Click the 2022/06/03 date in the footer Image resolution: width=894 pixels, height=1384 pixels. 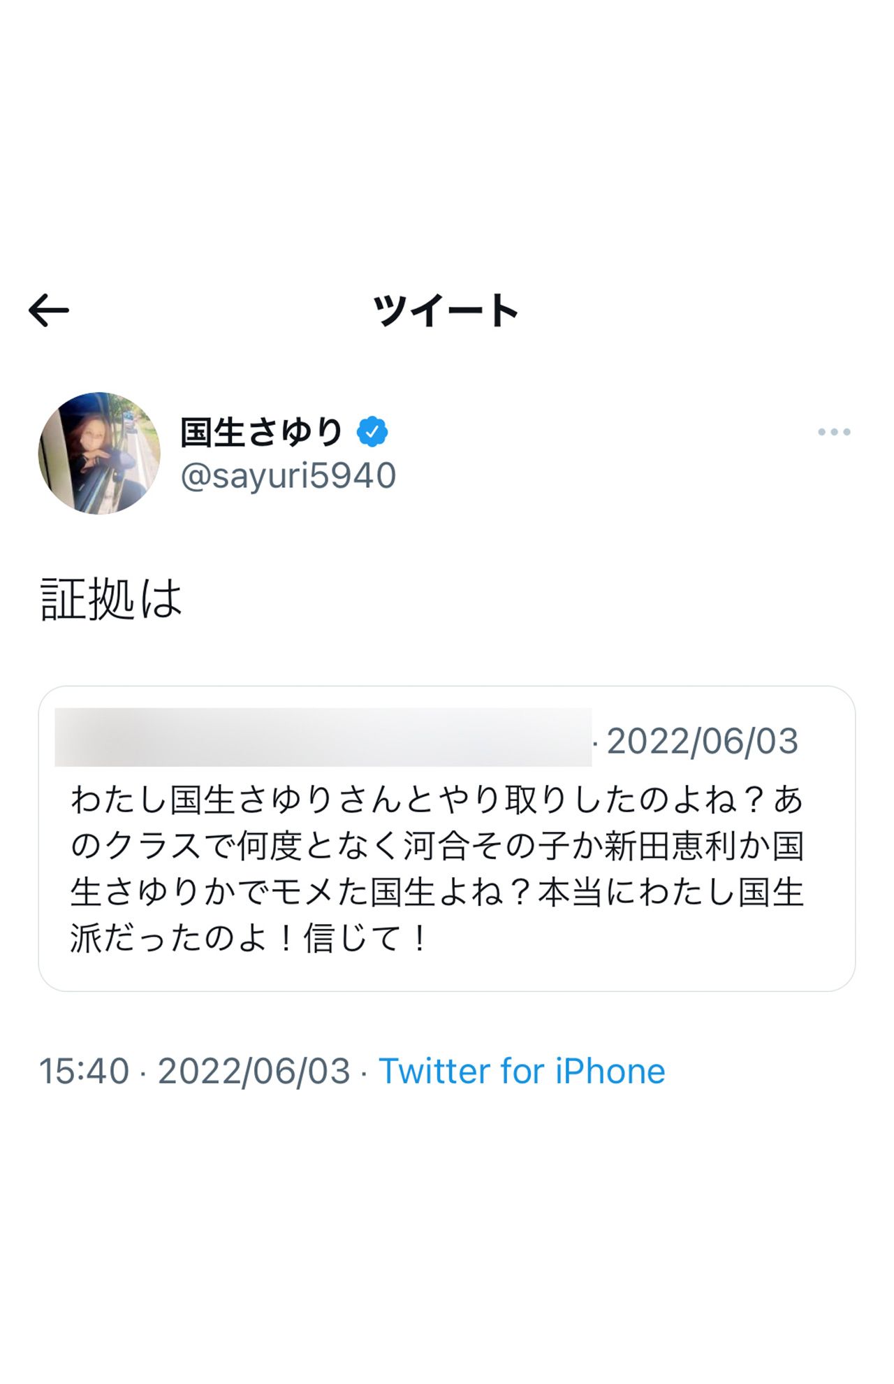[251, 1069]
